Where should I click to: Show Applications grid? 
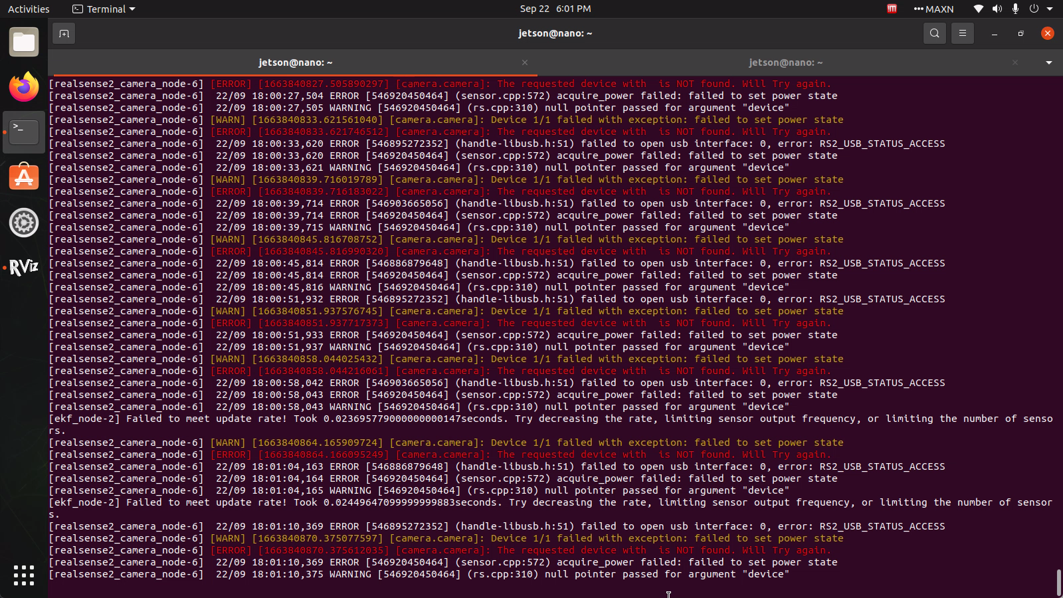(24, 575)
